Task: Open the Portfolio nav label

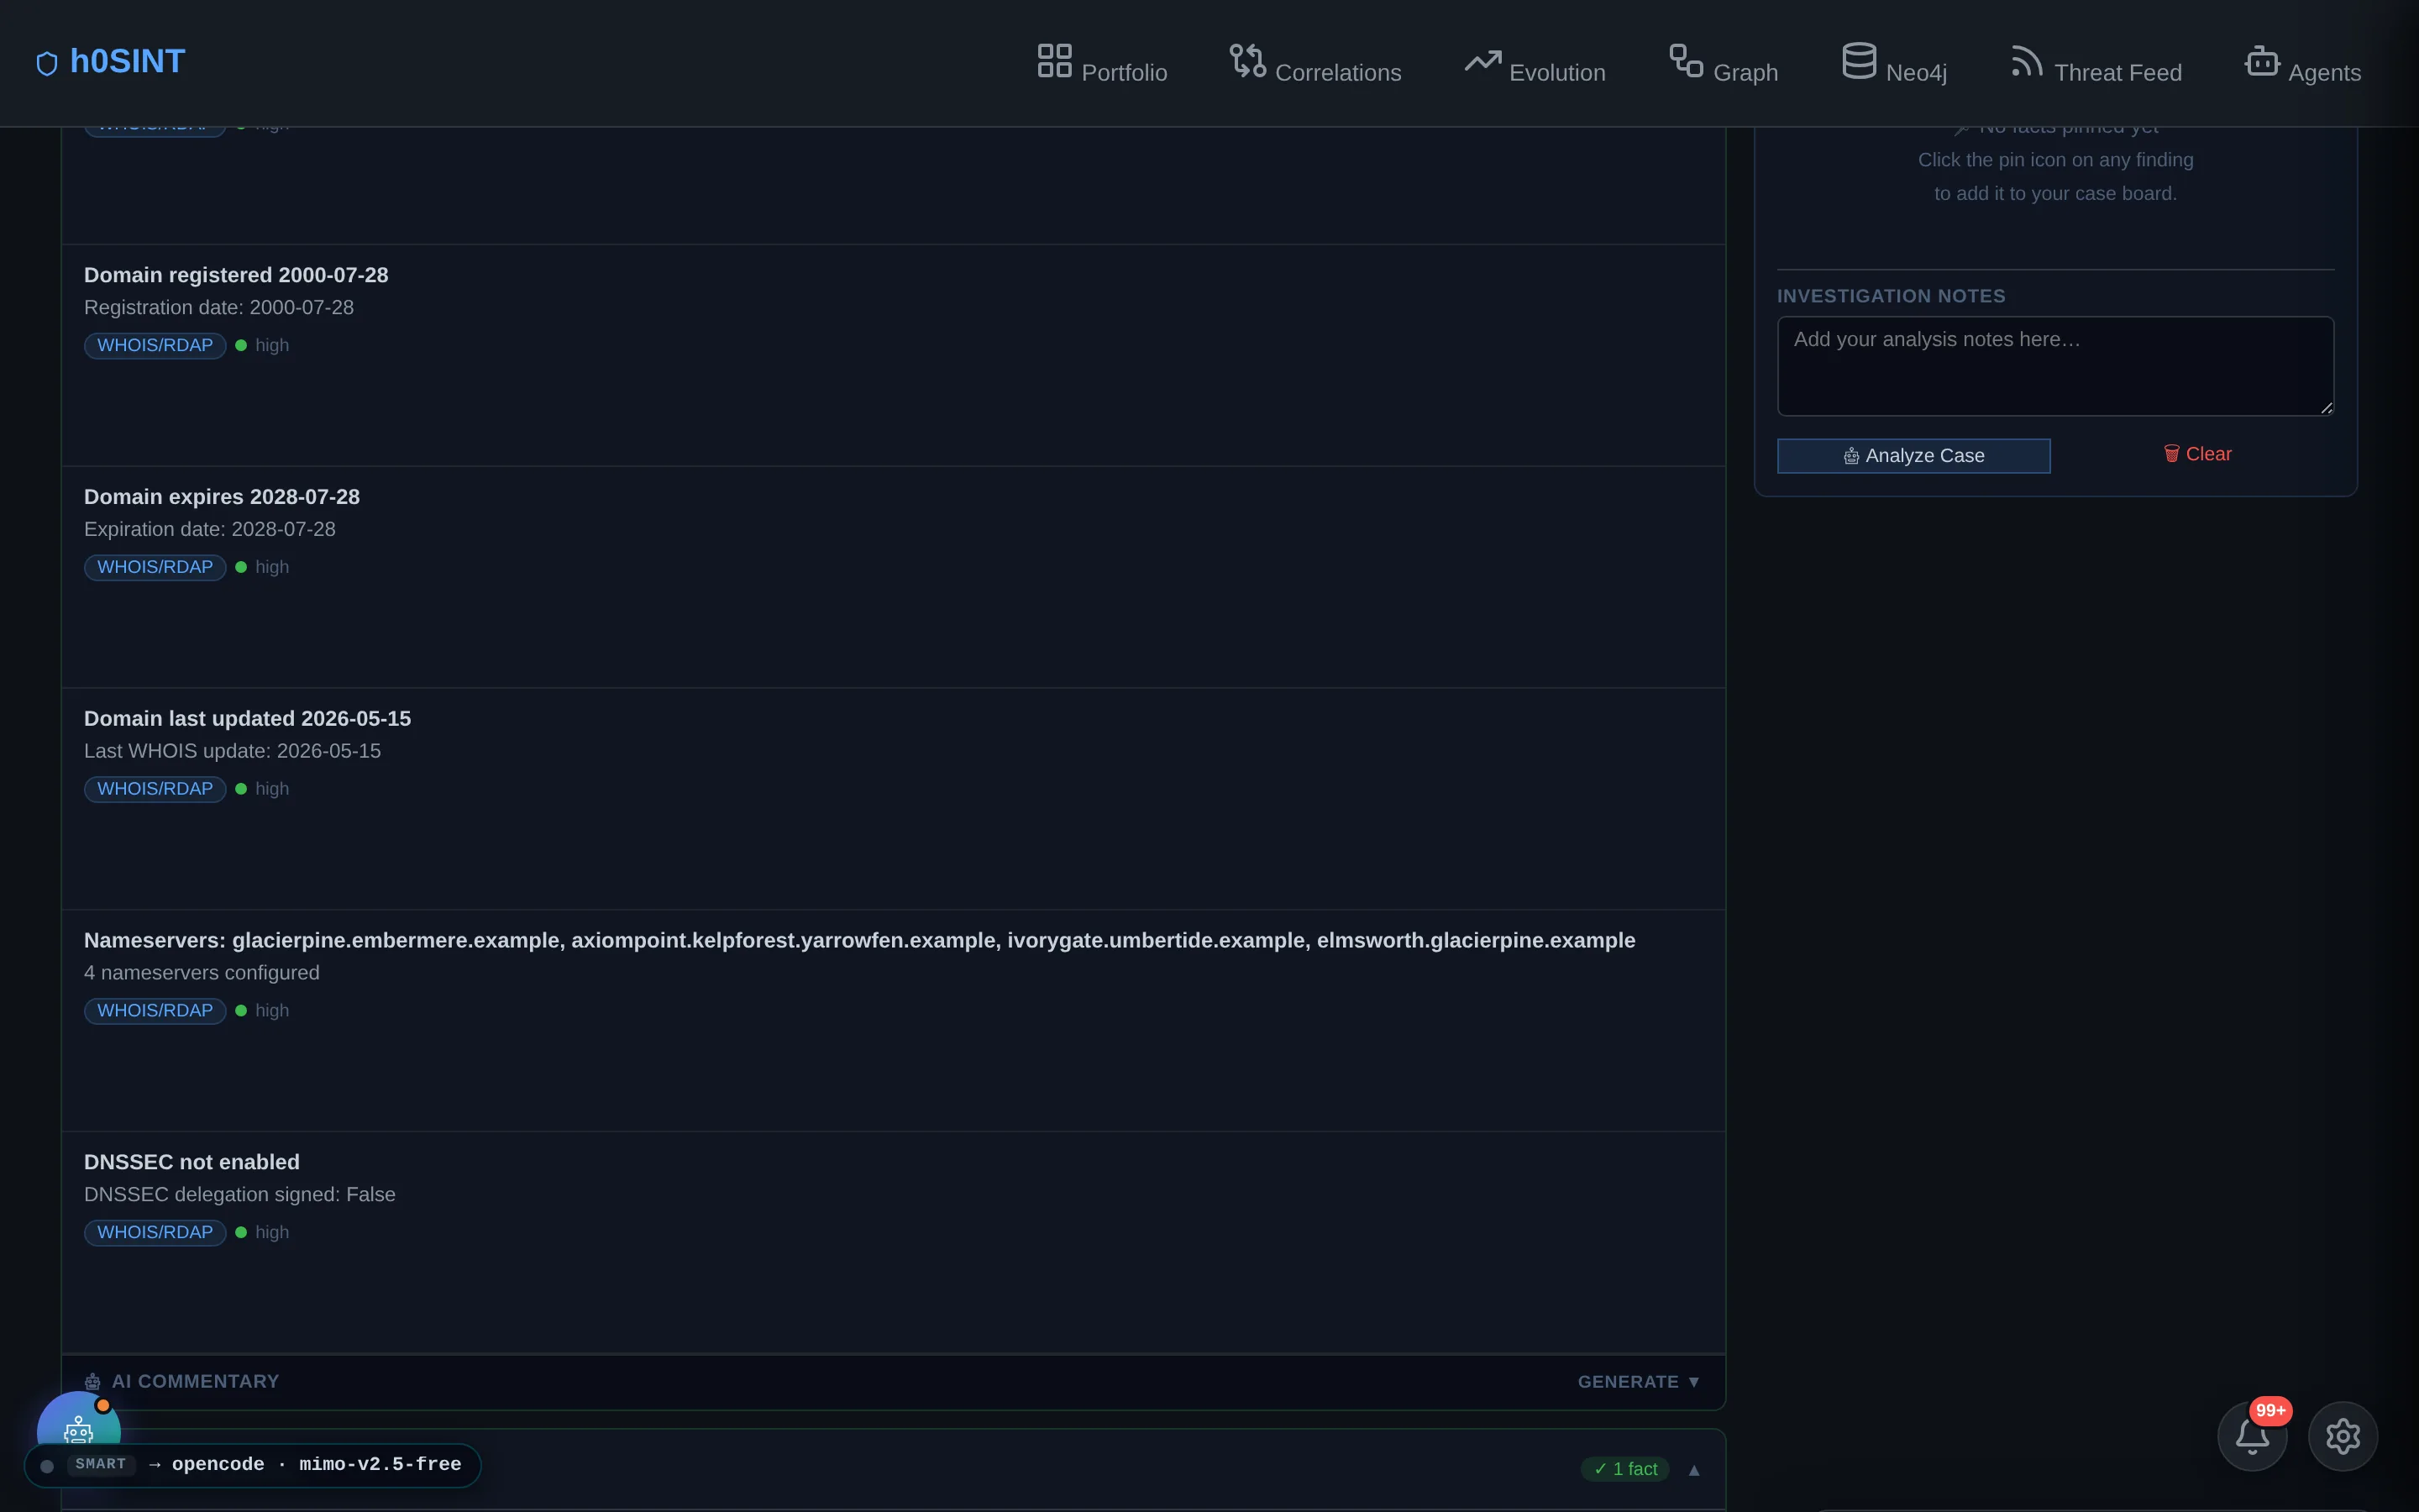Action: pyautogui.click(x=1124, y=73)
